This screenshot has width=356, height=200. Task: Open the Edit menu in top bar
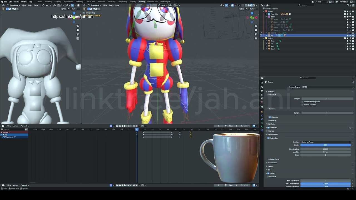[x=10, y=2]
